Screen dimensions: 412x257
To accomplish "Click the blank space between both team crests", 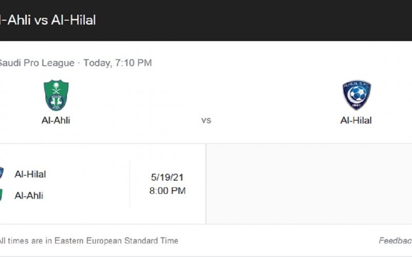I will [207, 95].
